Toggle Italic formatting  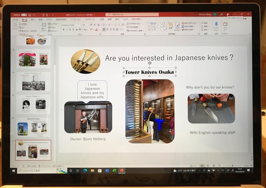coord(67,29)
